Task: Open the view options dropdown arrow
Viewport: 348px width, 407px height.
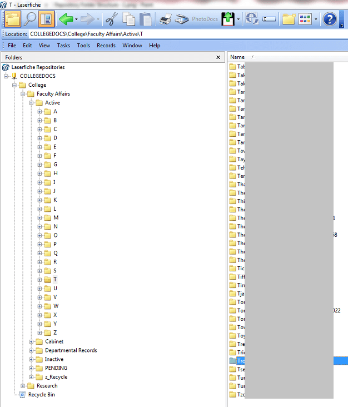Action: [x=316, y=19]
